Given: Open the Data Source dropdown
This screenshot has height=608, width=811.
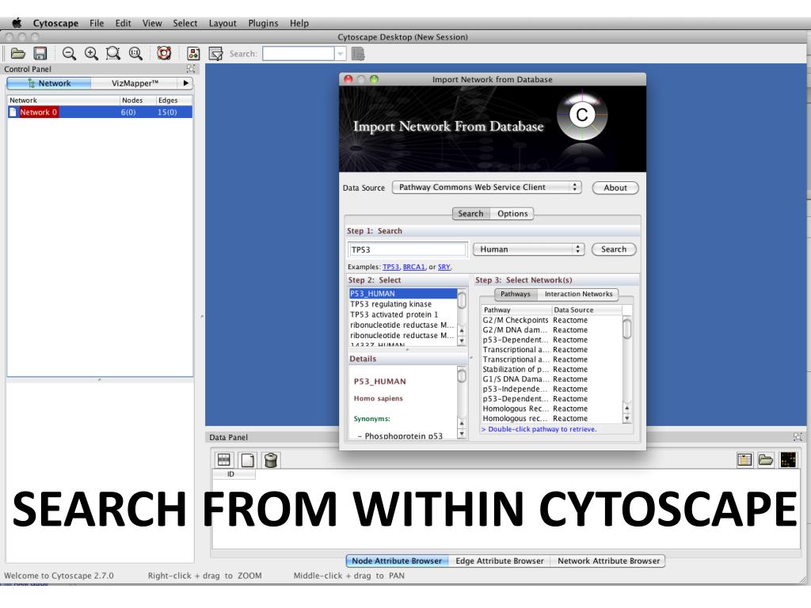Looking at the screenshot, I should pyautogui.click(x=487, y=187).
